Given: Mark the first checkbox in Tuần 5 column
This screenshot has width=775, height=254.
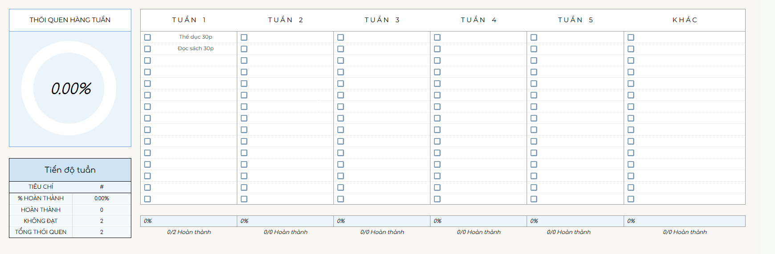Looking at the screenshot, I should pos(534,37).
